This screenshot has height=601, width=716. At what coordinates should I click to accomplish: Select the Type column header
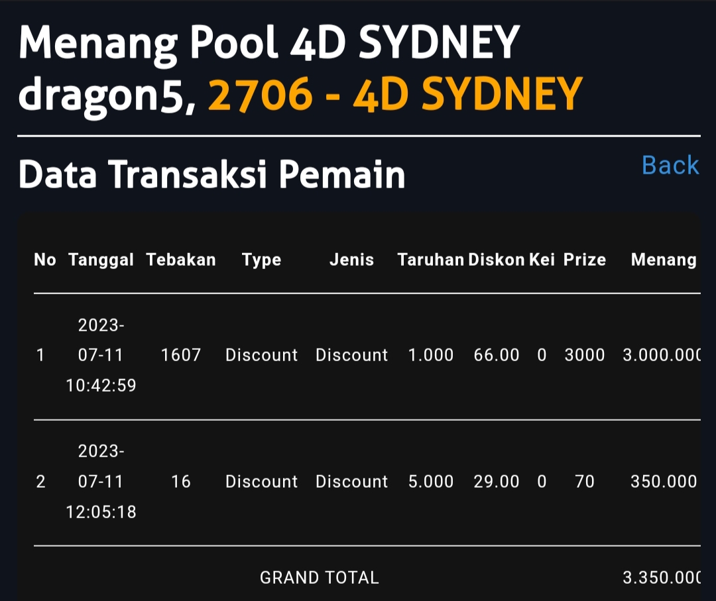[261, 260]
